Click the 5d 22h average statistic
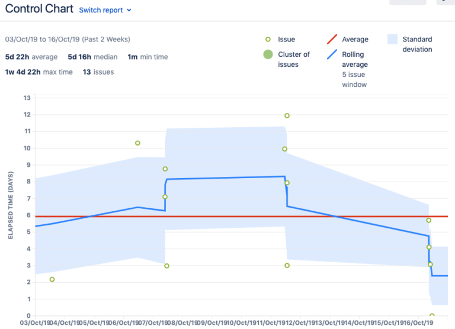455x329 pixels. (x=31, y=57)
